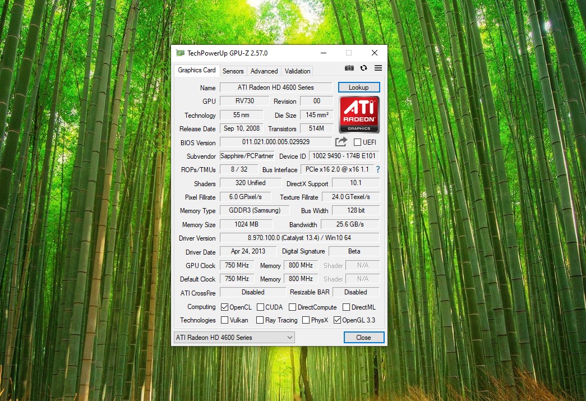Image resolution: width=586 pixels, height=401 pixels.
Task: Click the Shaders 320 Unified value
Action: pos(251,183)
